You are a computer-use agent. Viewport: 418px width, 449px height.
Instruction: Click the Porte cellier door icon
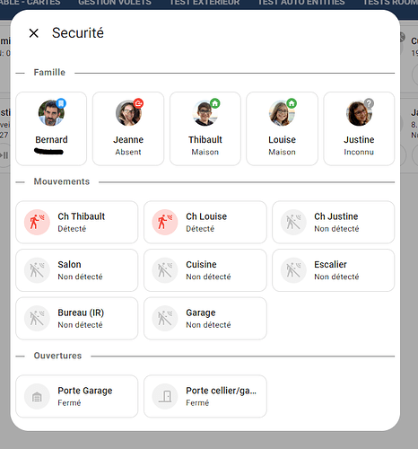[x=165, y=397]
